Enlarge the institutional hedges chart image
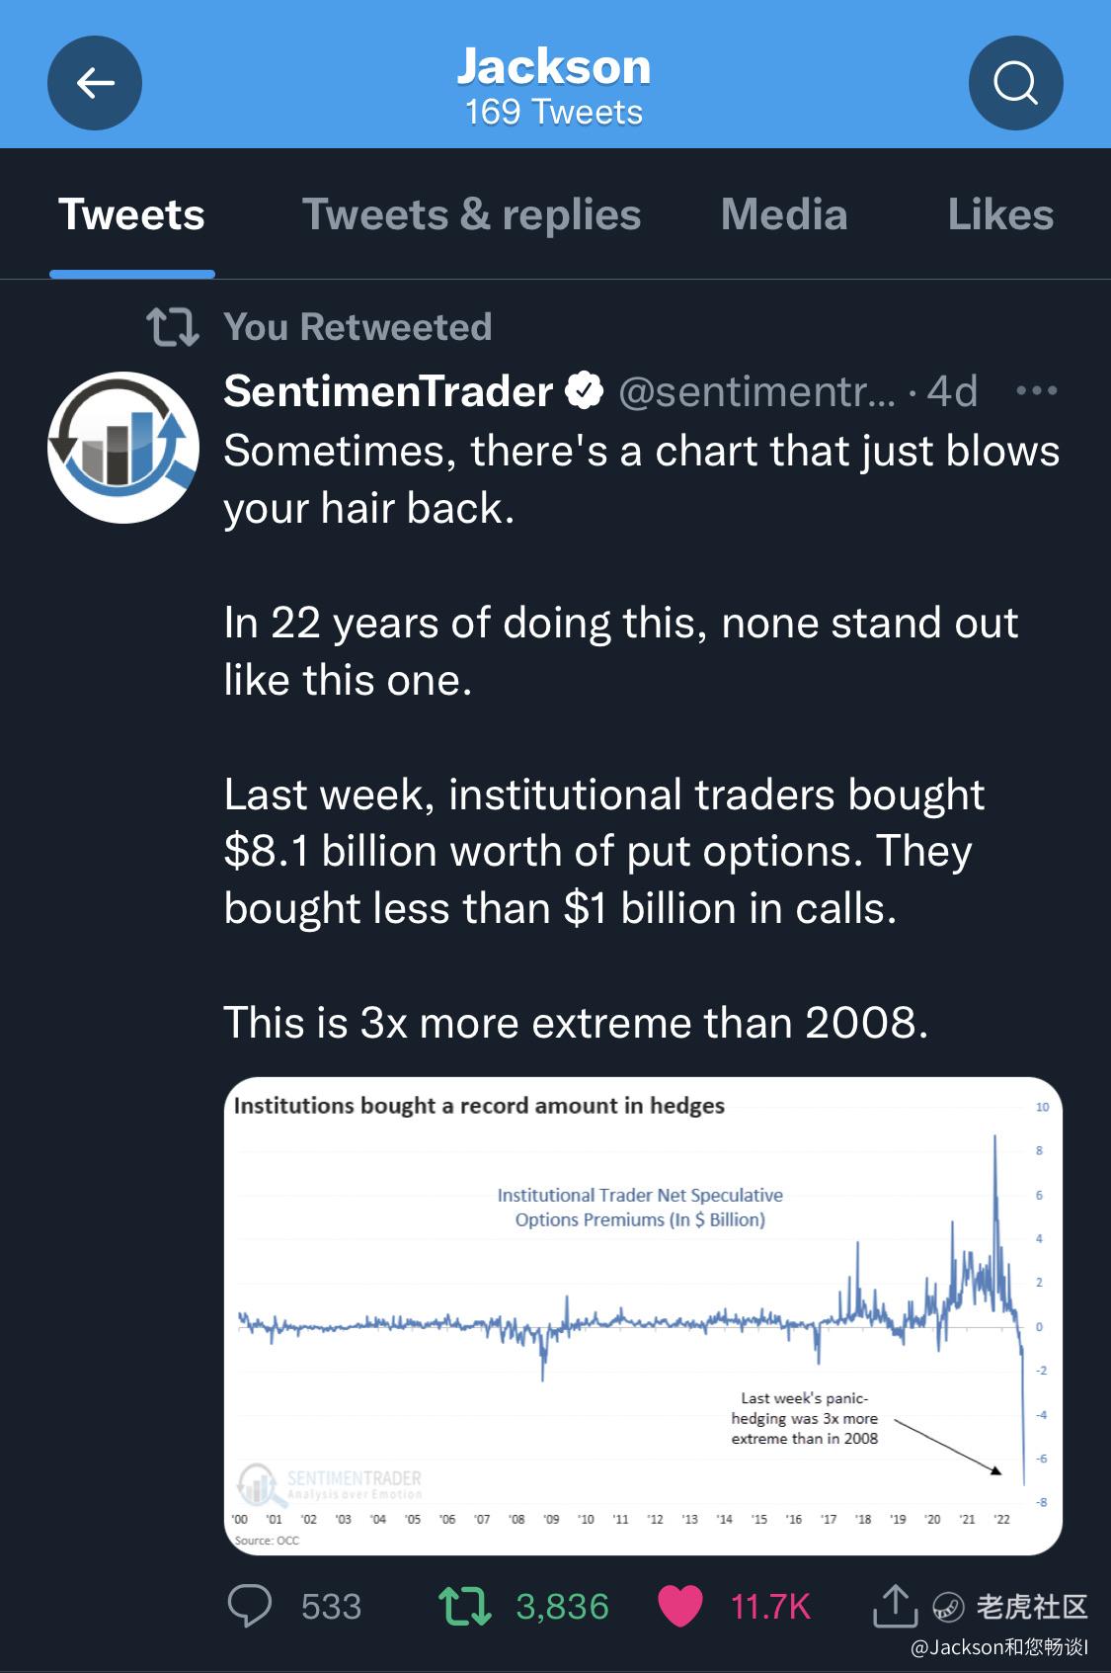Image resolution: width=1111 pixels, height=1673 pixels. 643,1316
